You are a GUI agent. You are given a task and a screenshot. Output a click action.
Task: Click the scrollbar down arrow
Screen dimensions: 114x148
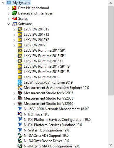coord(111,145)
